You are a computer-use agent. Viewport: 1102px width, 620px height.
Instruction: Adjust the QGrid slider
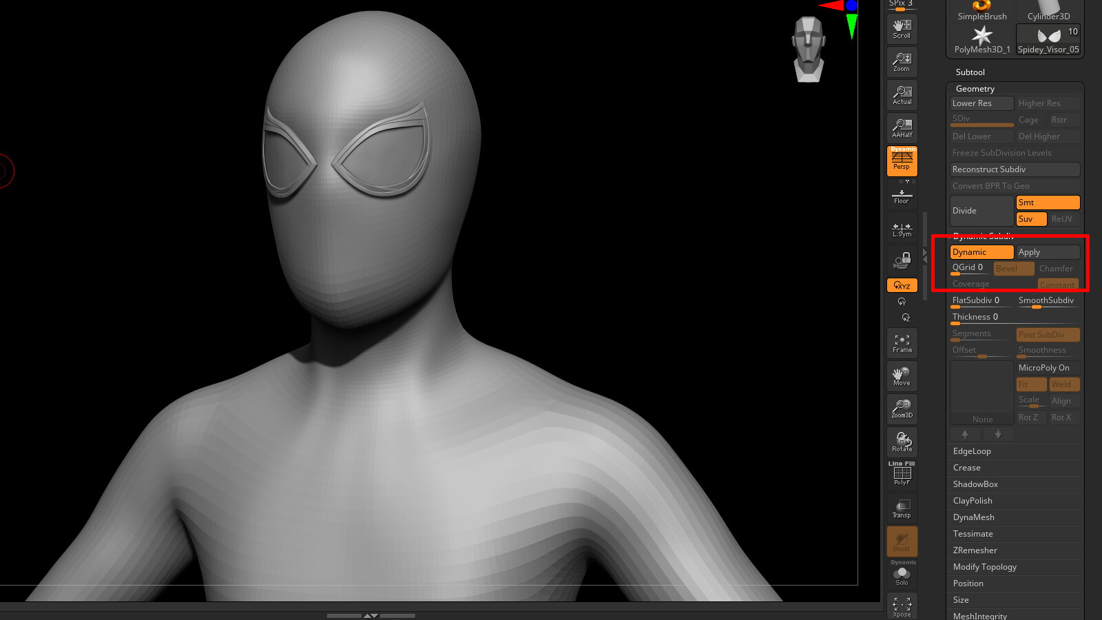click(970, 269)
